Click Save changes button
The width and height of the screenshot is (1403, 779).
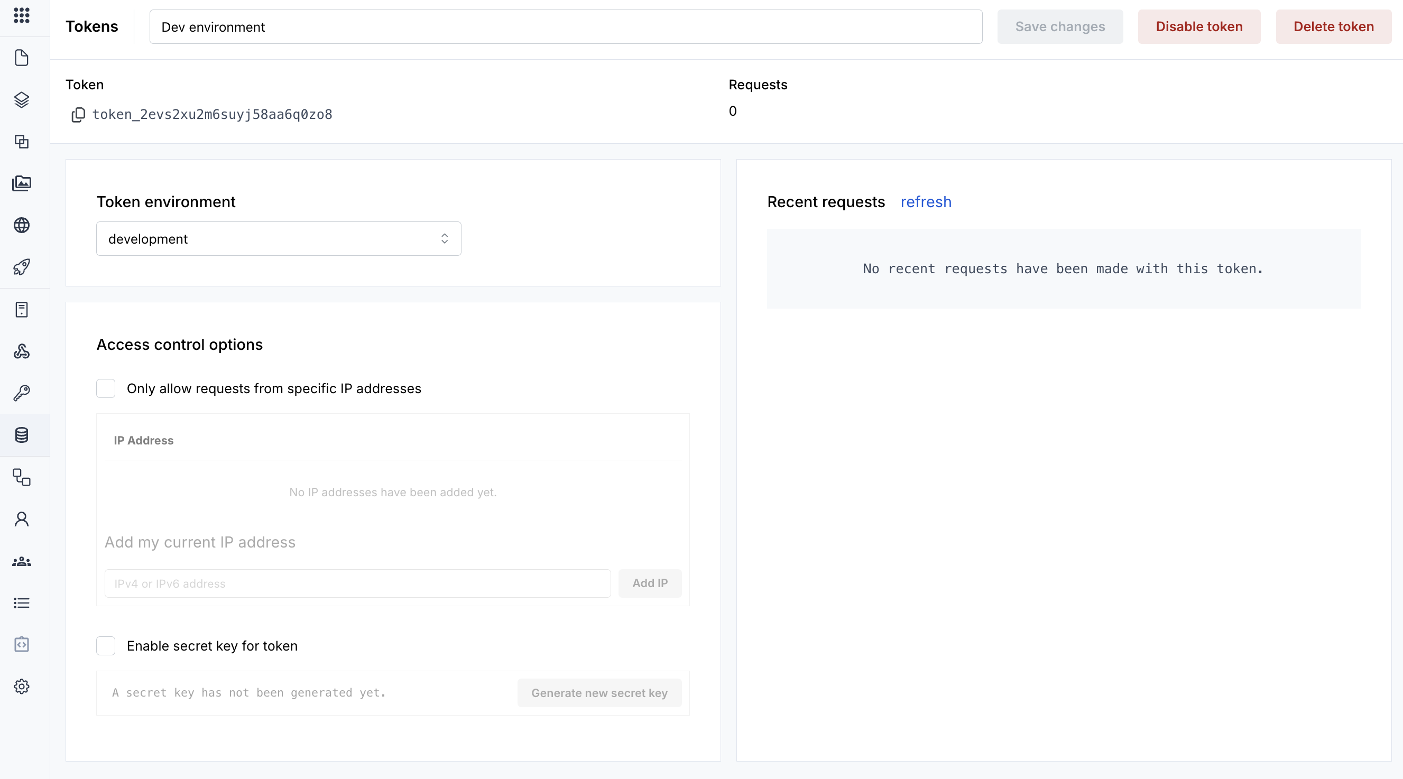1060,26
